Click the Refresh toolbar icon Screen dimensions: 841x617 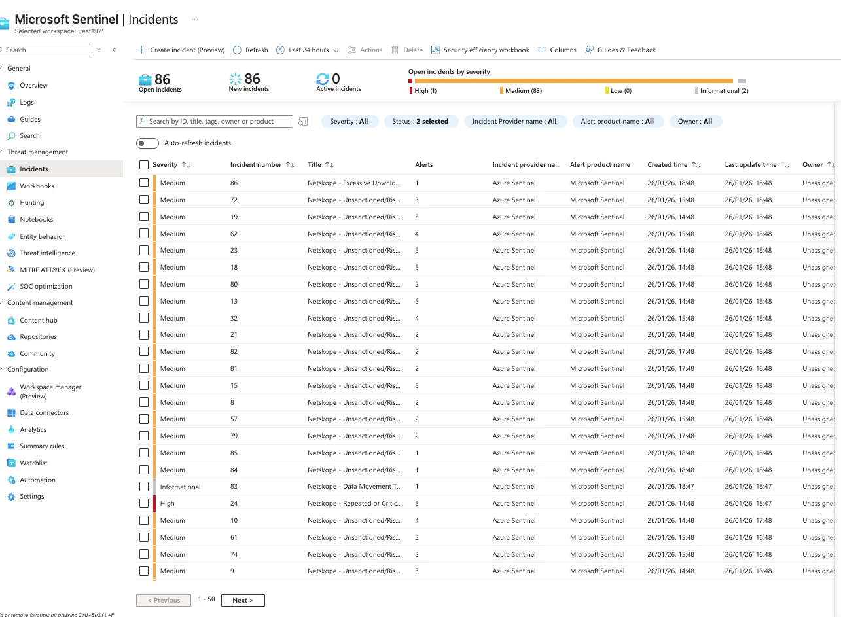click(x=237, y=50)
